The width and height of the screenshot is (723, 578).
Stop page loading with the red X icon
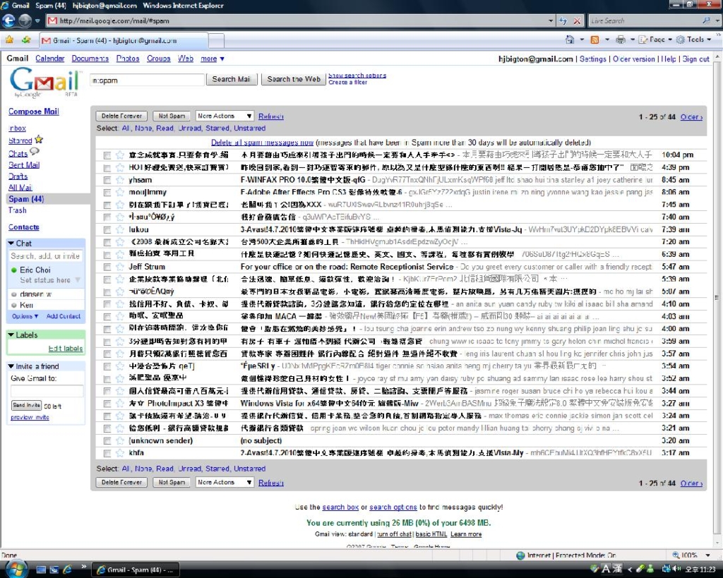click(x=577, y=20)
